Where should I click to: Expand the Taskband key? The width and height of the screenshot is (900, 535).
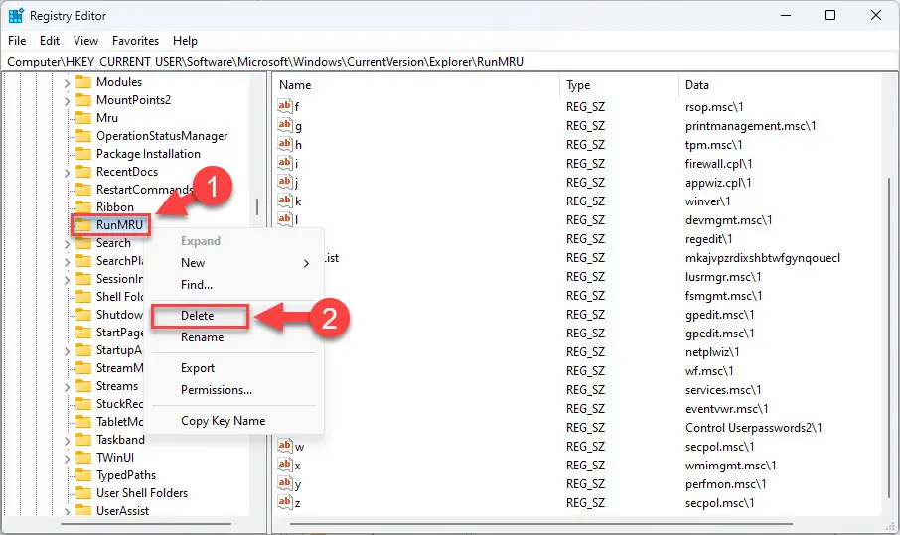(x=67, y=441)
